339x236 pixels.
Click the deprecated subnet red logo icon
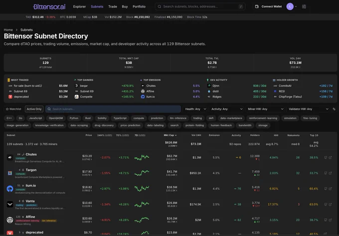[x=10, y=233]
